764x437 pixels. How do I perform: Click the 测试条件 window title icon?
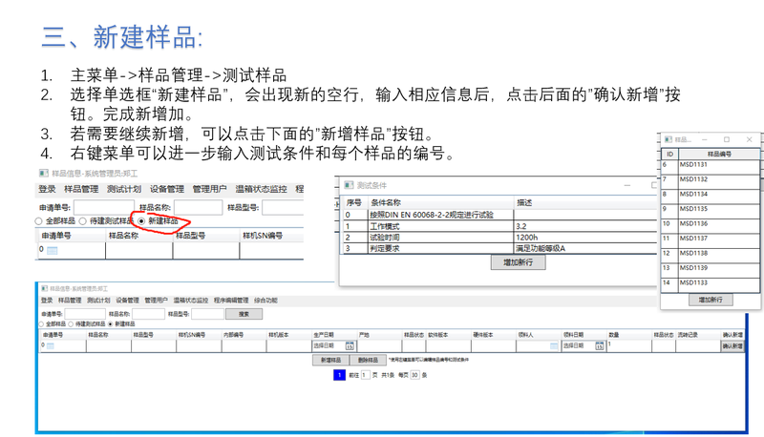point(349,185)
